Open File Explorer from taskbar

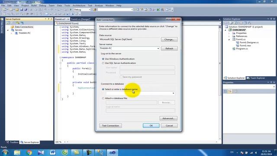coord(17,153)
